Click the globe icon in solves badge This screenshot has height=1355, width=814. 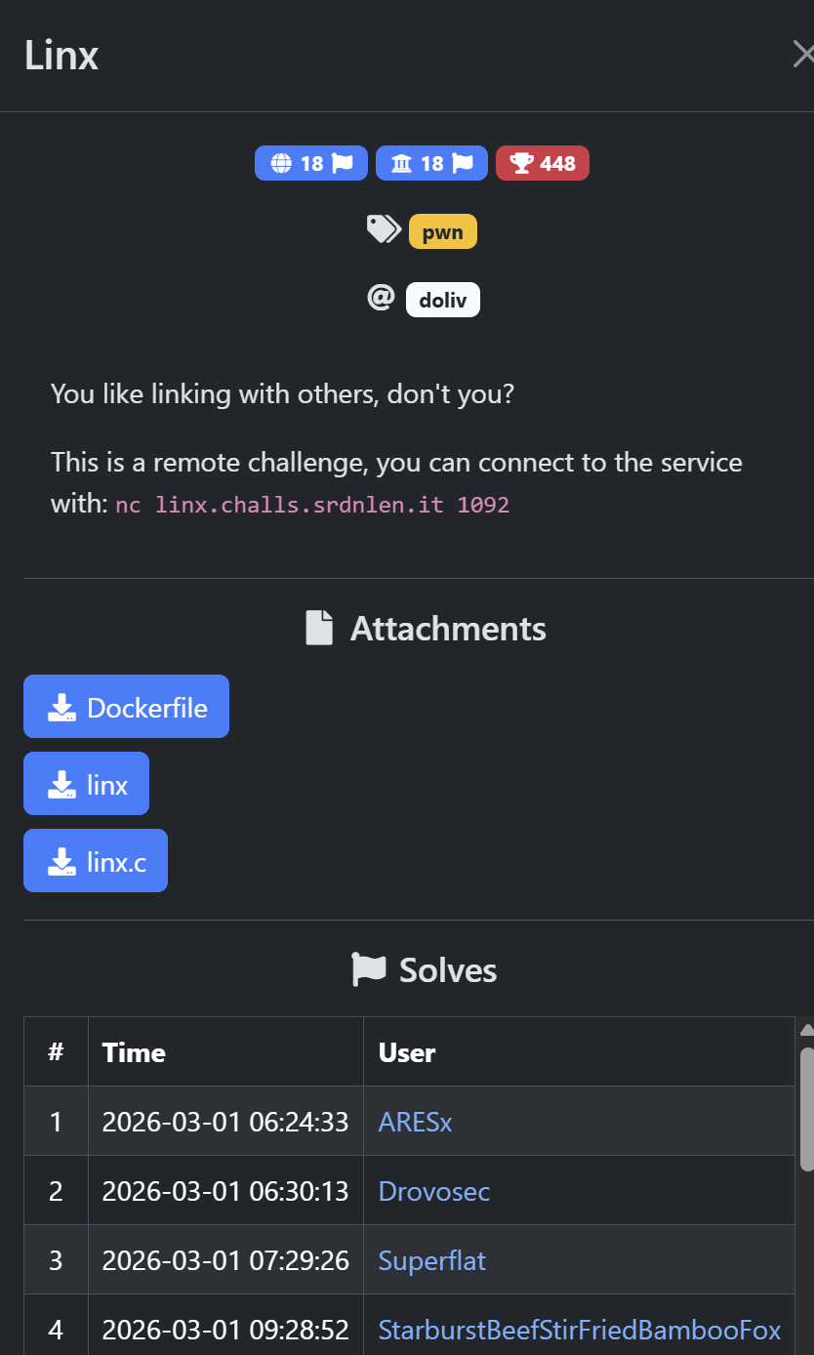click(x=281, y=163)
